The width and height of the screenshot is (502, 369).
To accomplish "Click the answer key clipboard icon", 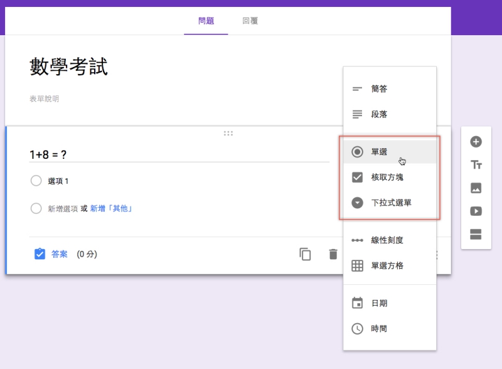I will [x=40, y=254].
